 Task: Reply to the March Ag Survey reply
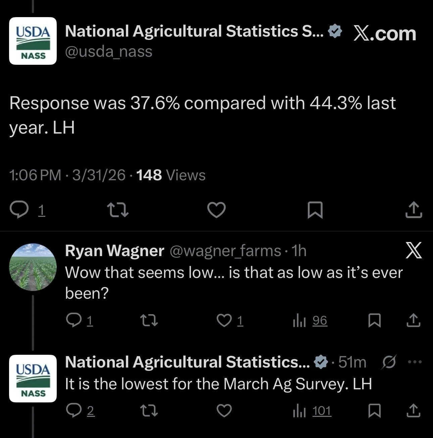tap(74, 410)
